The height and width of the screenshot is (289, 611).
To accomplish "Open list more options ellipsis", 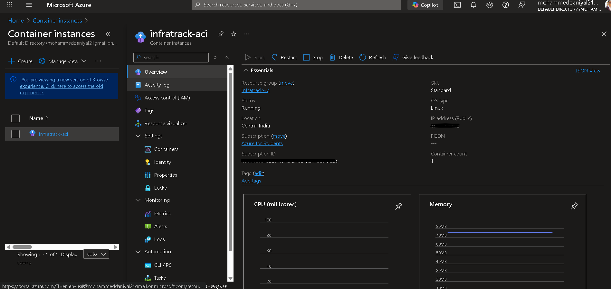I will (98, 61).
